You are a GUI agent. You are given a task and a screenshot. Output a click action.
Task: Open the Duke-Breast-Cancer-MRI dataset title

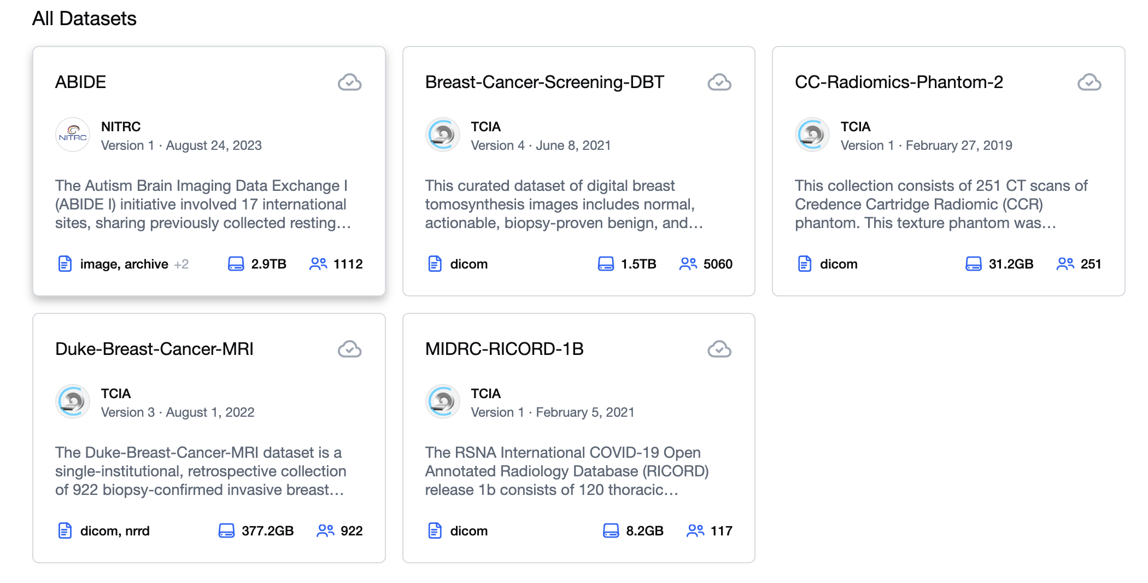(x=154, y=349)
